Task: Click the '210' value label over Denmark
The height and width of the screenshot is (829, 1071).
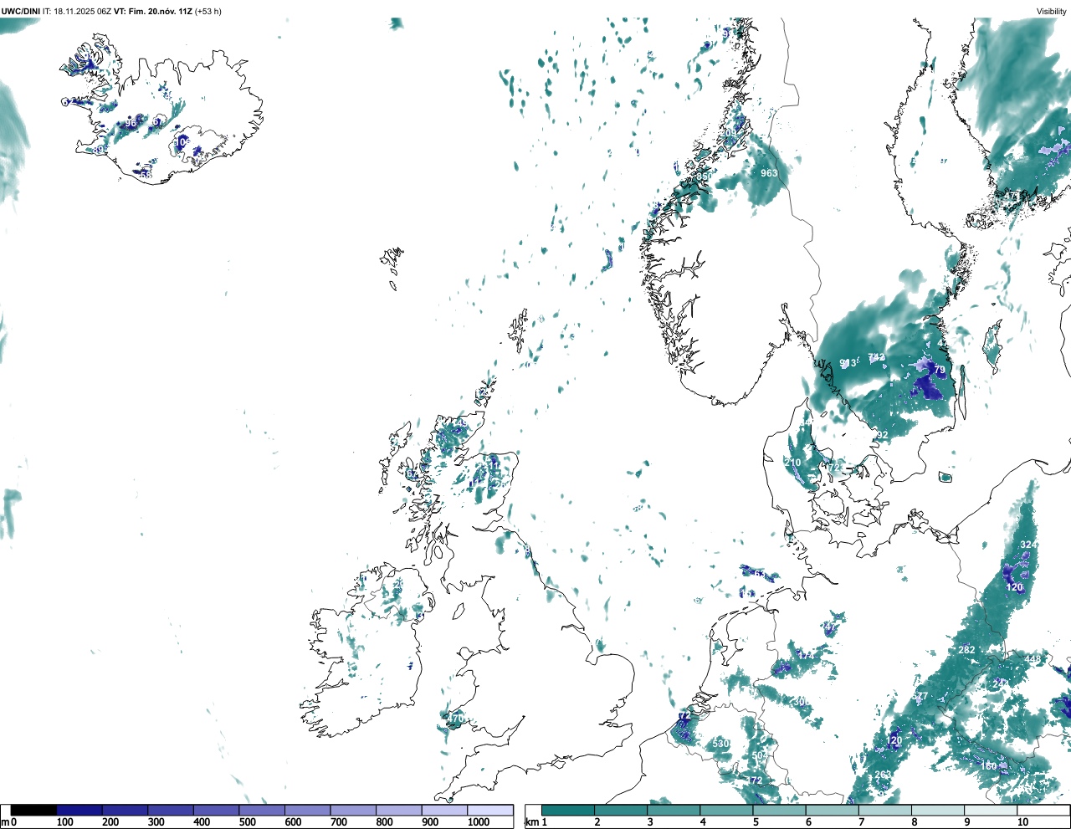Action: (x=792, y=463)
